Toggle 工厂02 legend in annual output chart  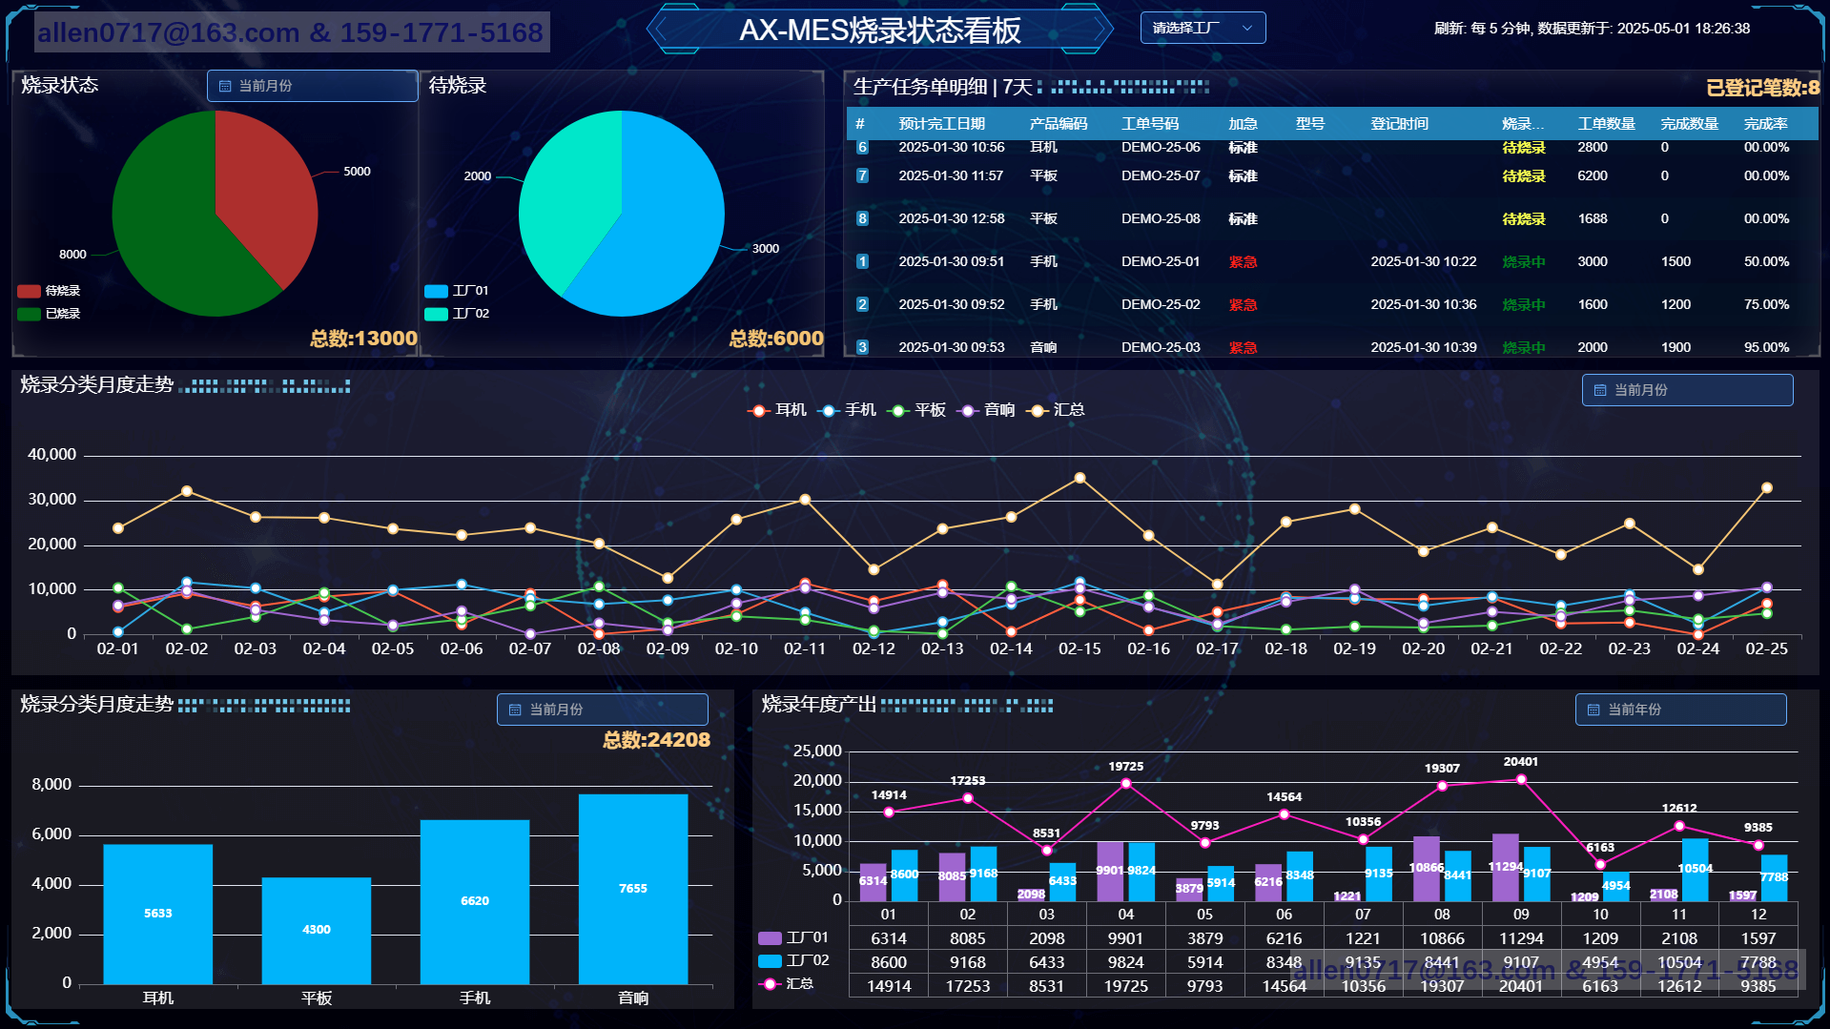[793, 960]
